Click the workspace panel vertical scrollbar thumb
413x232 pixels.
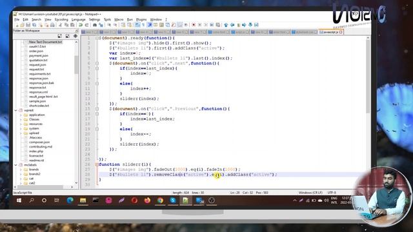(76, 64)
